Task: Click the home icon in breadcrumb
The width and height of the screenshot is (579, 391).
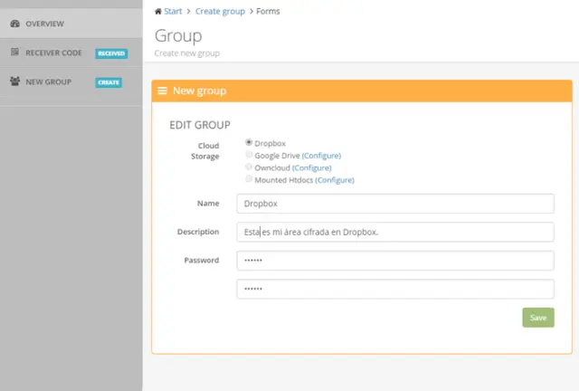Action: [158, 12]
